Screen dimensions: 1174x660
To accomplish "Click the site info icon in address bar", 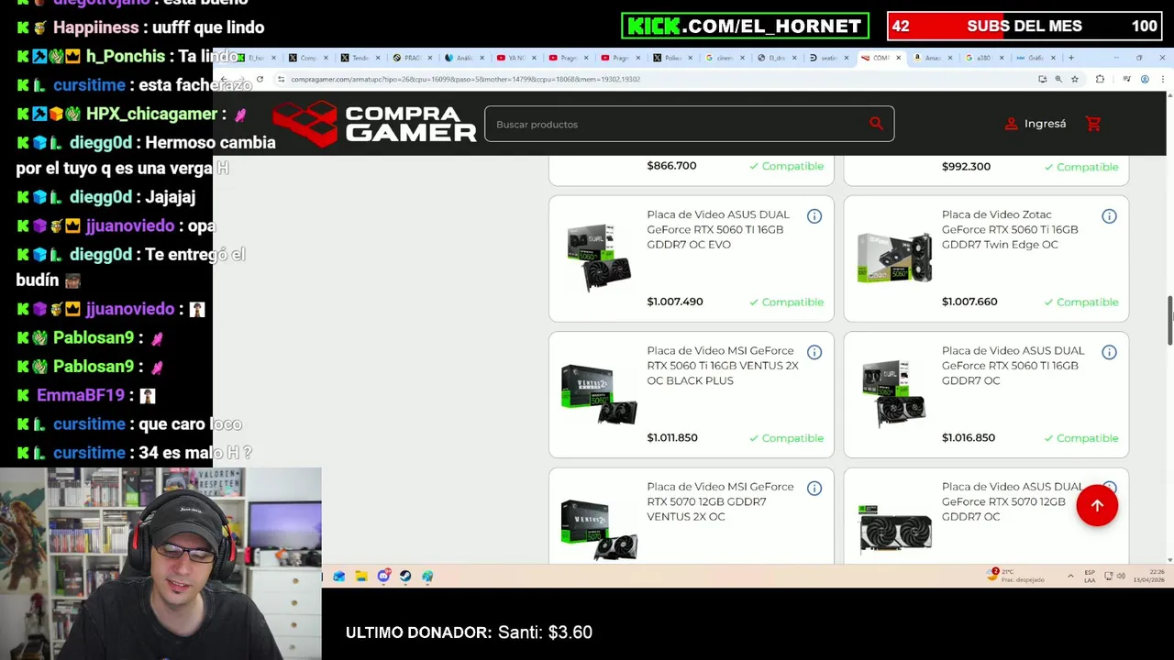I will point(281,79).
